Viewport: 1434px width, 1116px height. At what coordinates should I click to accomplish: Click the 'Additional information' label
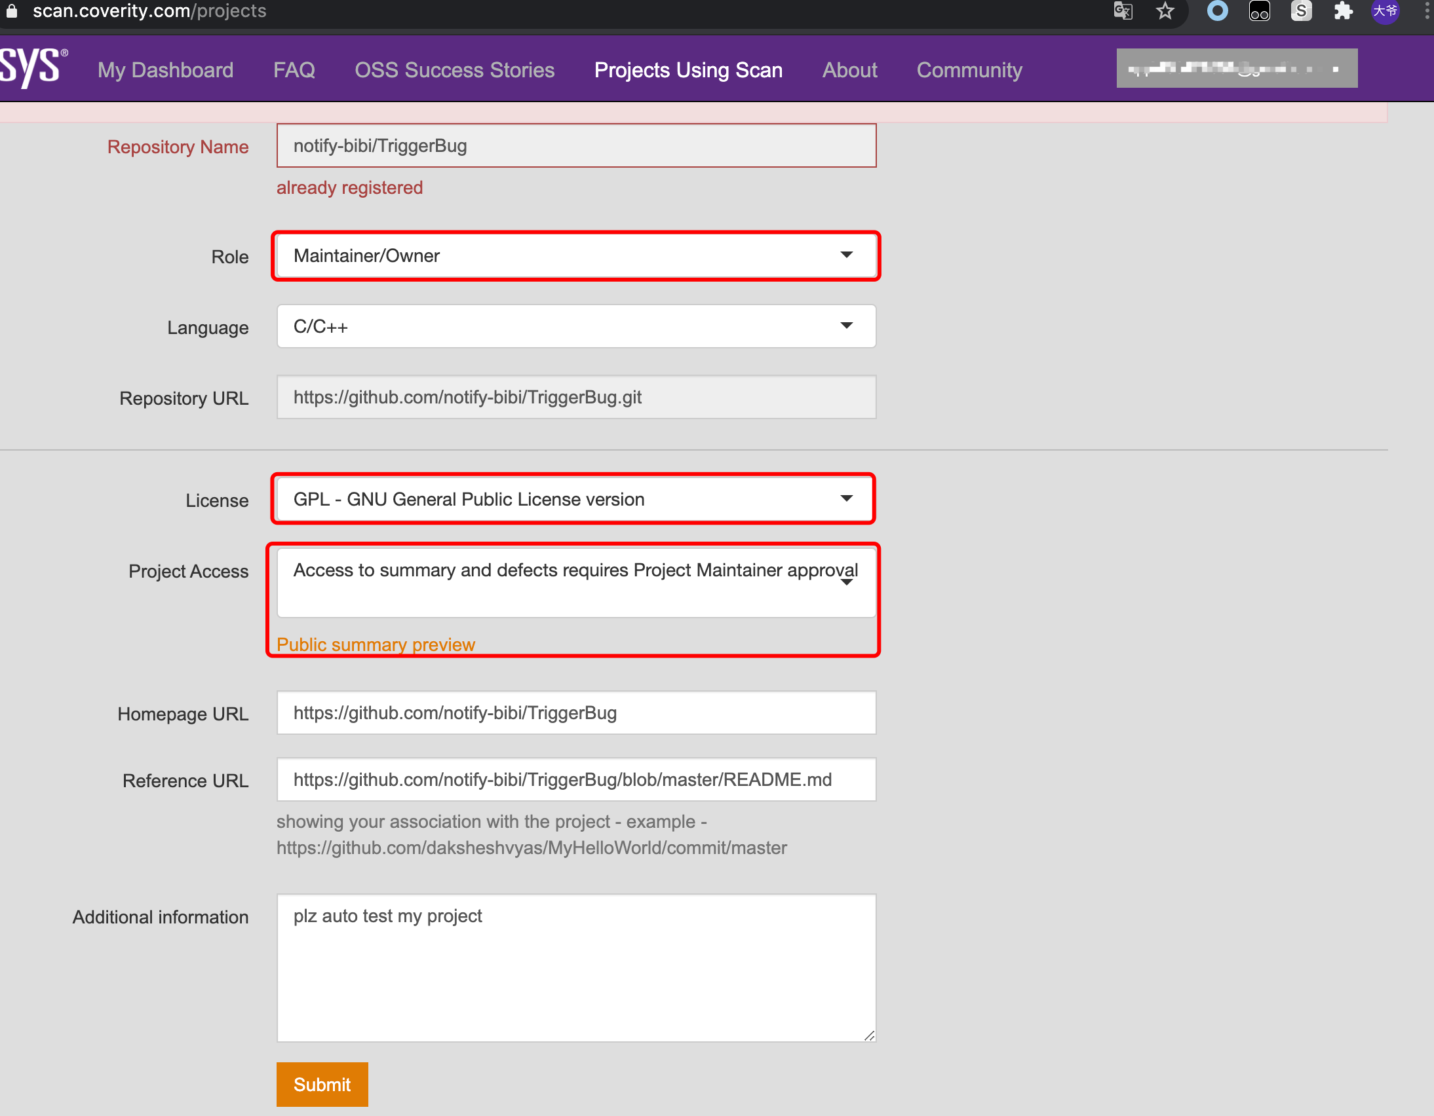coord(160,917)
